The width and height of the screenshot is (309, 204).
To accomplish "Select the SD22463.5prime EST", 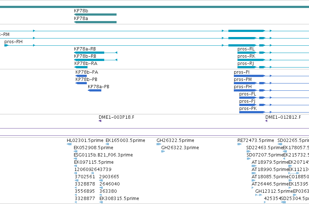I will 248,151.
